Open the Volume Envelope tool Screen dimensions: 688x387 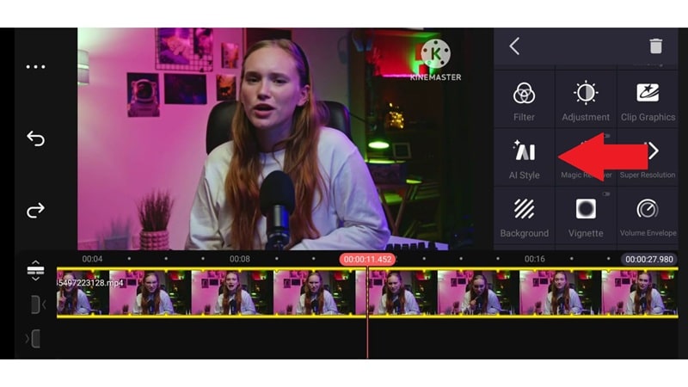click(648, 217)
